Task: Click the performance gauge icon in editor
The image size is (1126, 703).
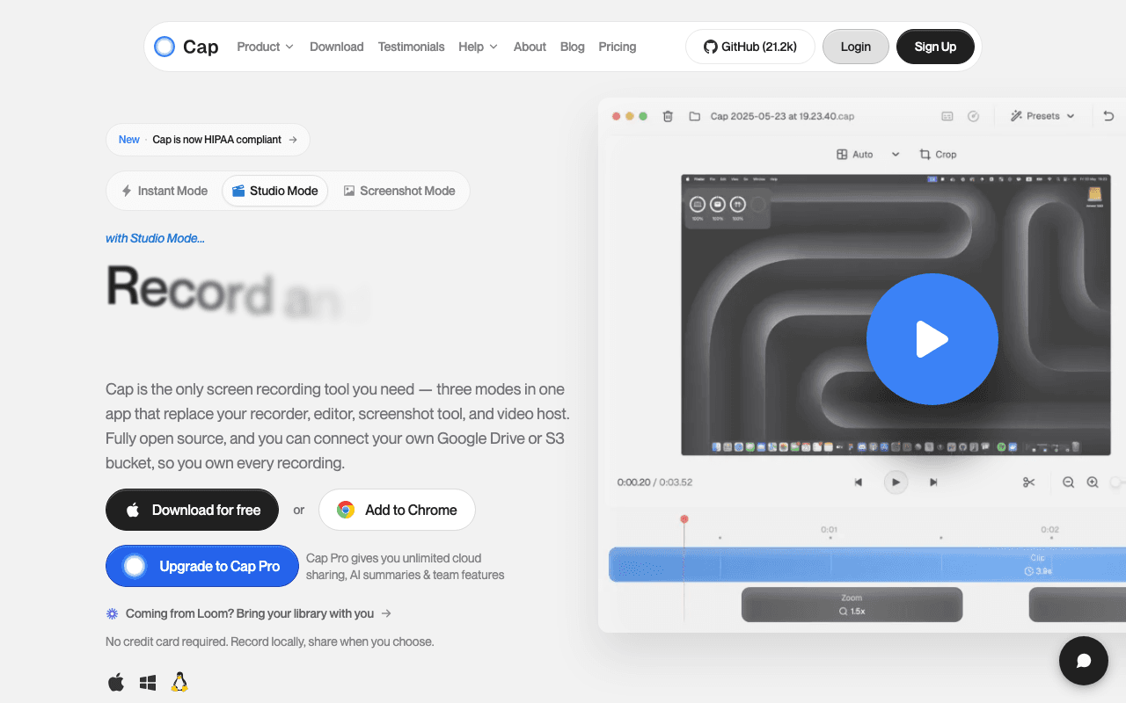Action: pos(973,116)
